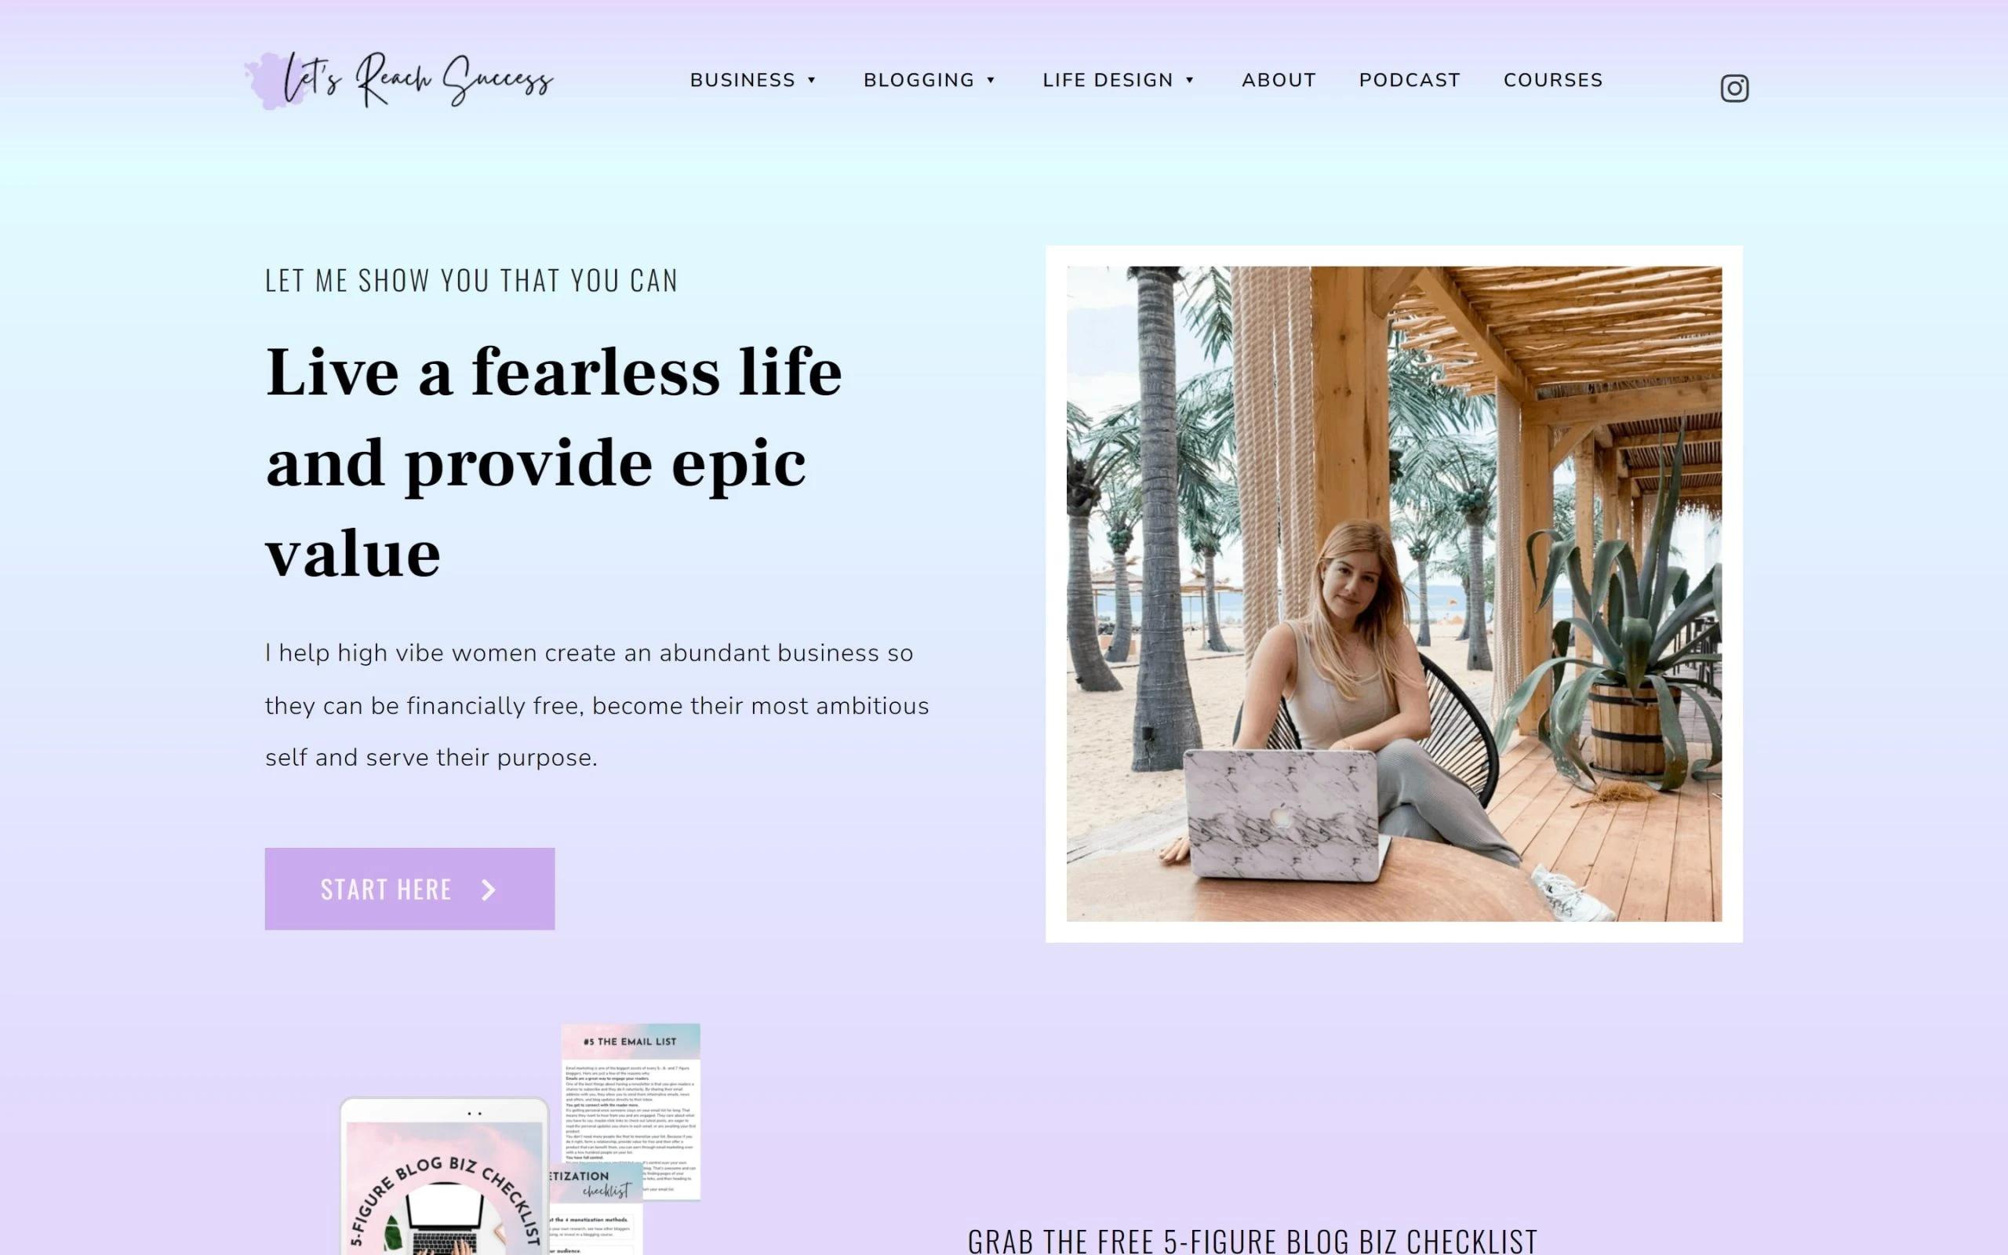Expand the Life Design dropdown arrow

(1190, 80)
